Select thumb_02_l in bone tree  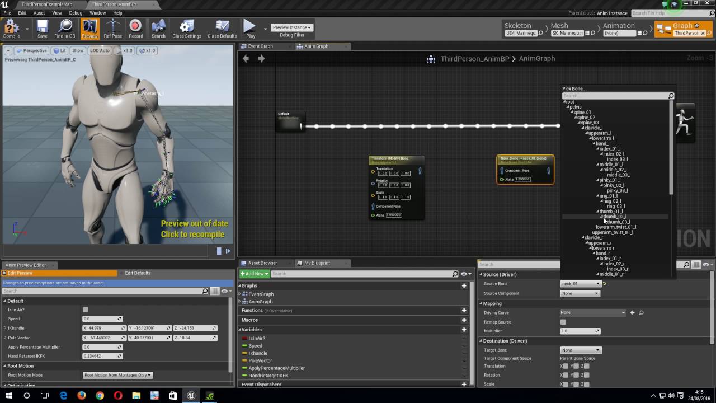(x=614, y=217)
